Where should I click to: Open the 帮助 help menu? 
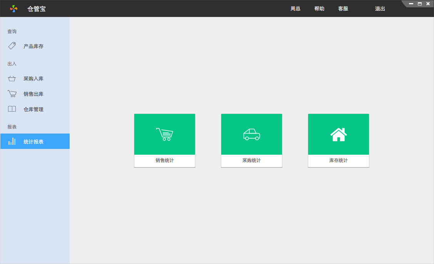tap(319, 8)
